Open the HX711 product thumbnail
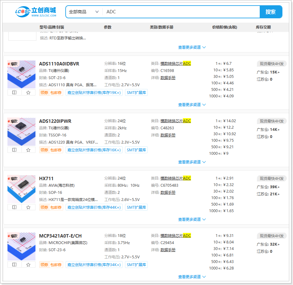Screen dimensions: 293x285 21,189
